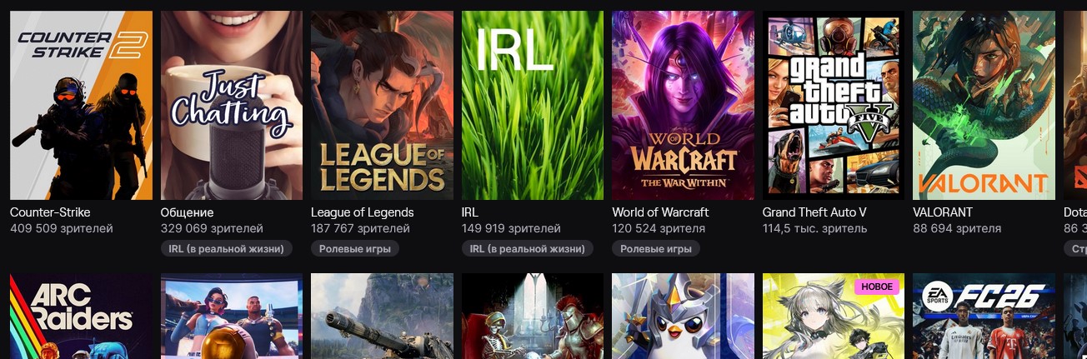Open the Counter-Strike 2 cover art
The width and height of the screenshot is (1087, 359).
click(x=81, y=105)
